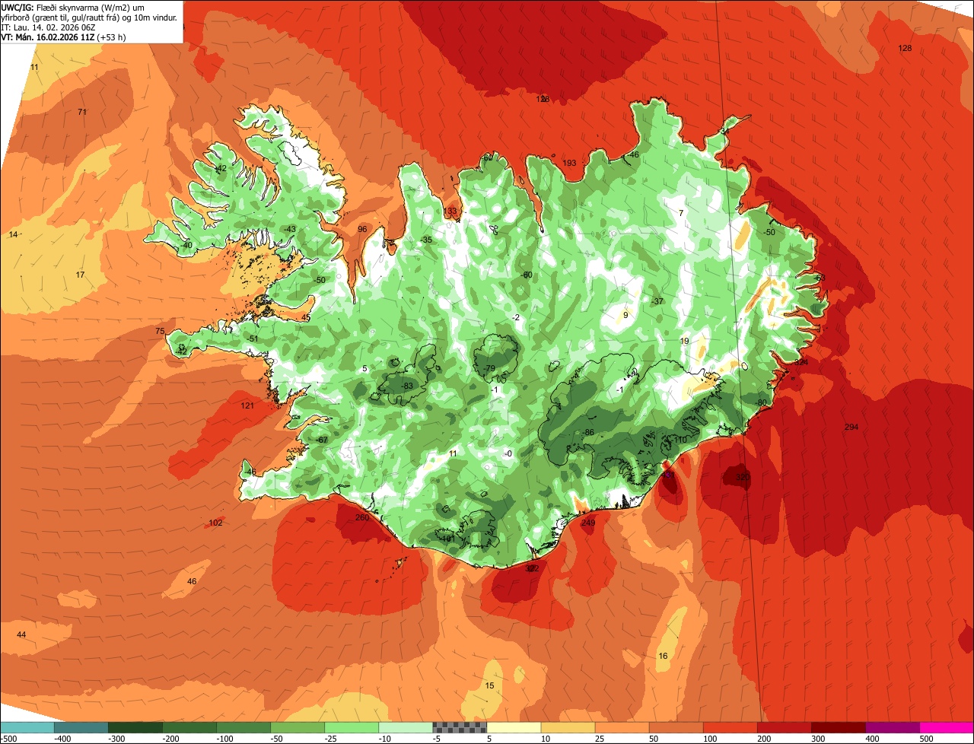This screenshot has width=974, height=744.
Task: Click the '17' value in the western sea
Action: pyautogui.click(x=81, y=275)
